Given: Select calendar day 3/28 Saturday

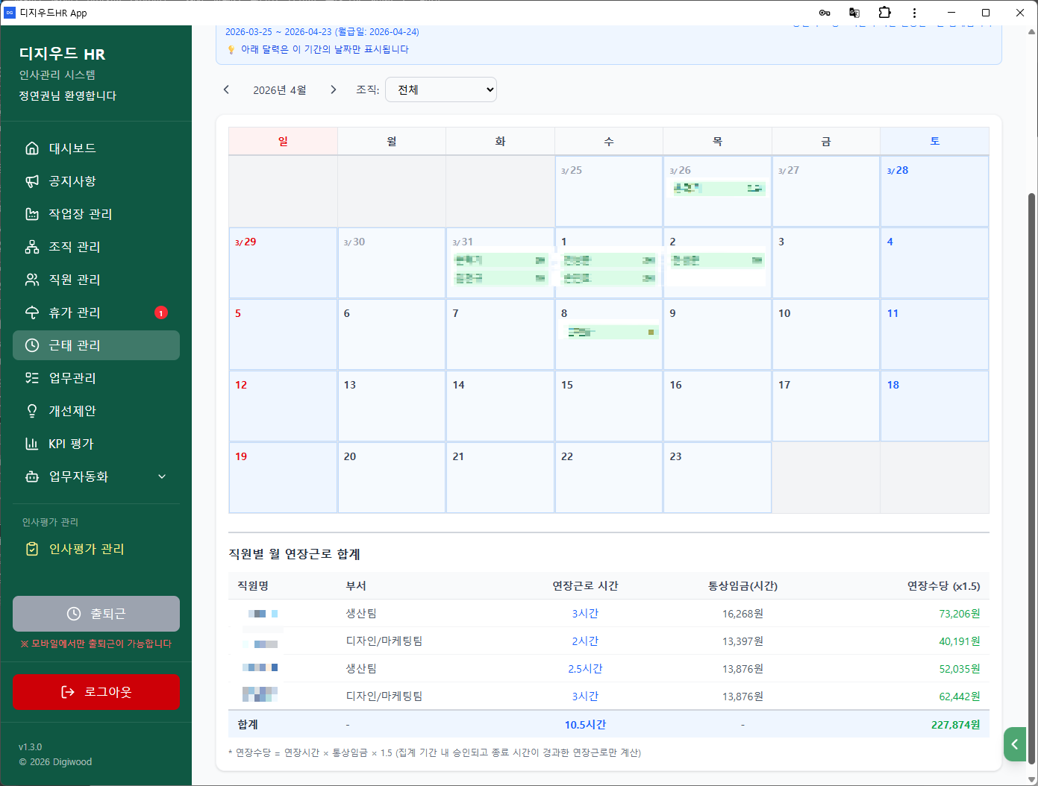Looking at the screenshot, I should tap(934, 191).
